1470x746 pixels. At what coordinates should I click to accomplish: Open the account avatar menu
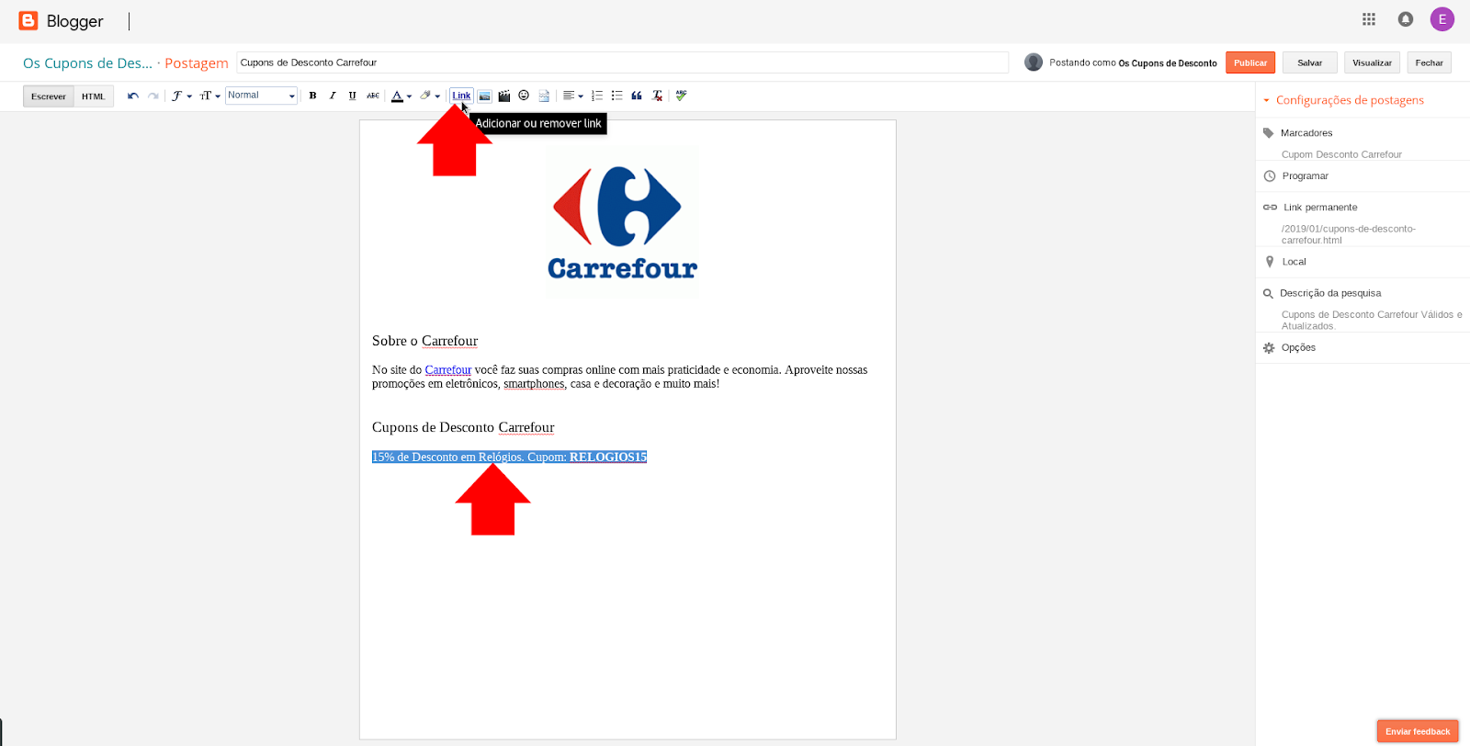pyautogui.click(x=1442, y=19)
